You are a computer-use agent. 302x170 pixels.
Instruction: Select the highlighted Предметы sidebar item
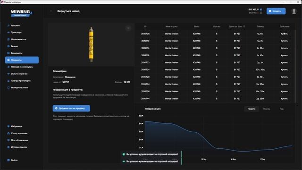(x=22, y=60)
